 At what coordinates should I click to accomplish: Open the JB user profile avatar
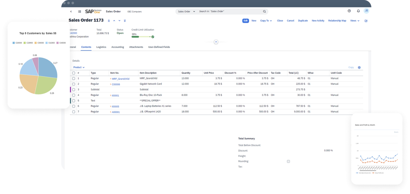tap(366, 11)
